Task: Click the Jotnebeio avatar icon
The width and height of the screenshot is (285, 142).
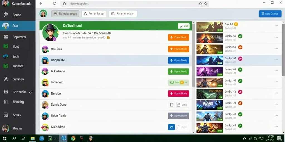Action: click(x=45, y=82)
